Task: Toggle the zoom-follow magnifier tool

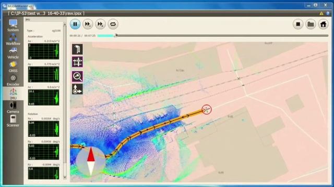Action: pos(77,76)
